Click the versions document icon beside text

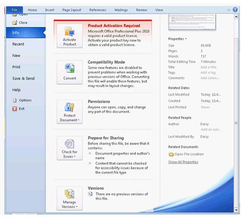pyautogui.click(x=90, y=194)
